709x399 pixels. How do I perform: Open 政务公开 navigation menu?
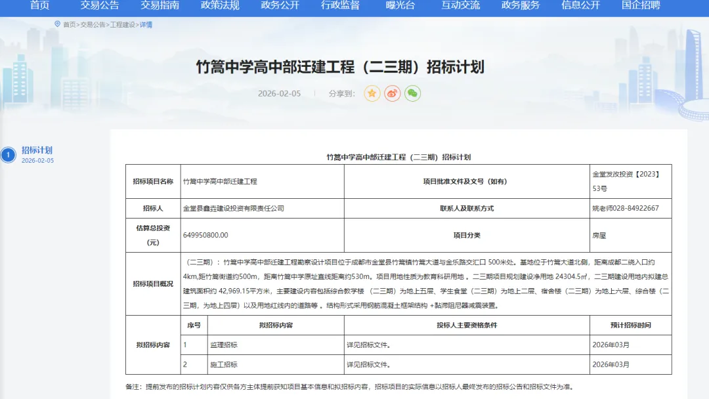point(280,5)
